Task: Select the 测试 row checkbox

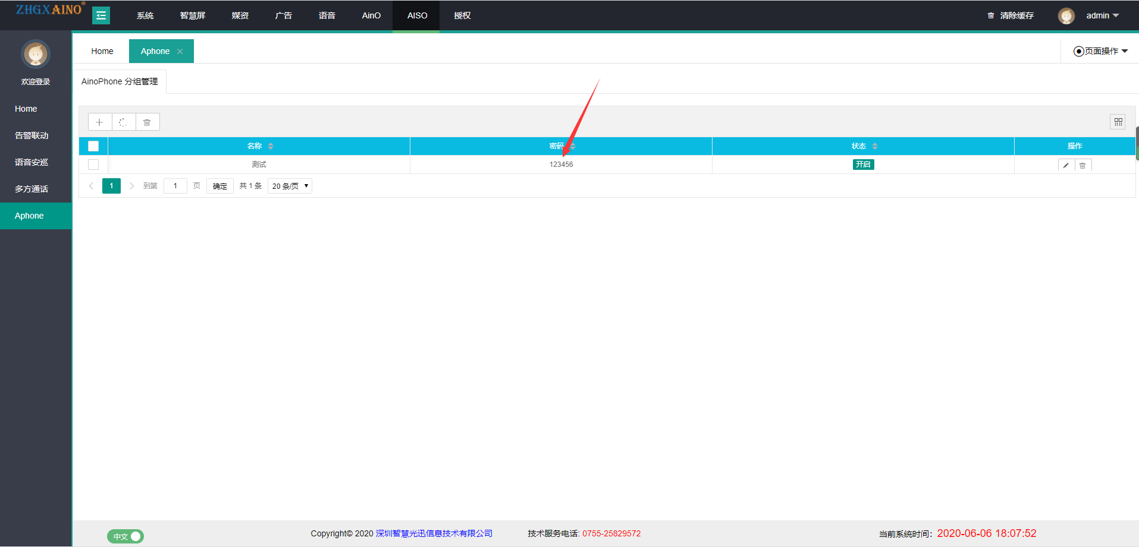Action: 93,165
